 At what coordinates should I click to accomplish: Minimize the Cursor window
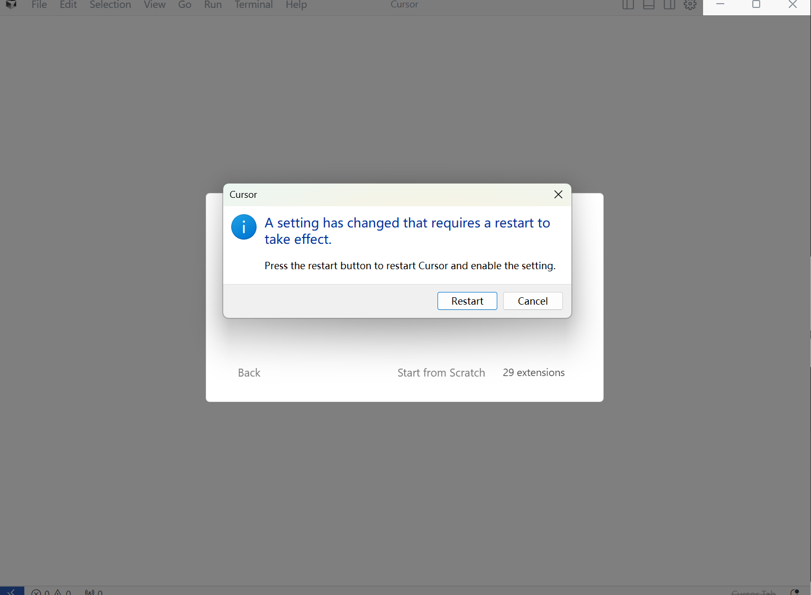[x=721, y=5]
